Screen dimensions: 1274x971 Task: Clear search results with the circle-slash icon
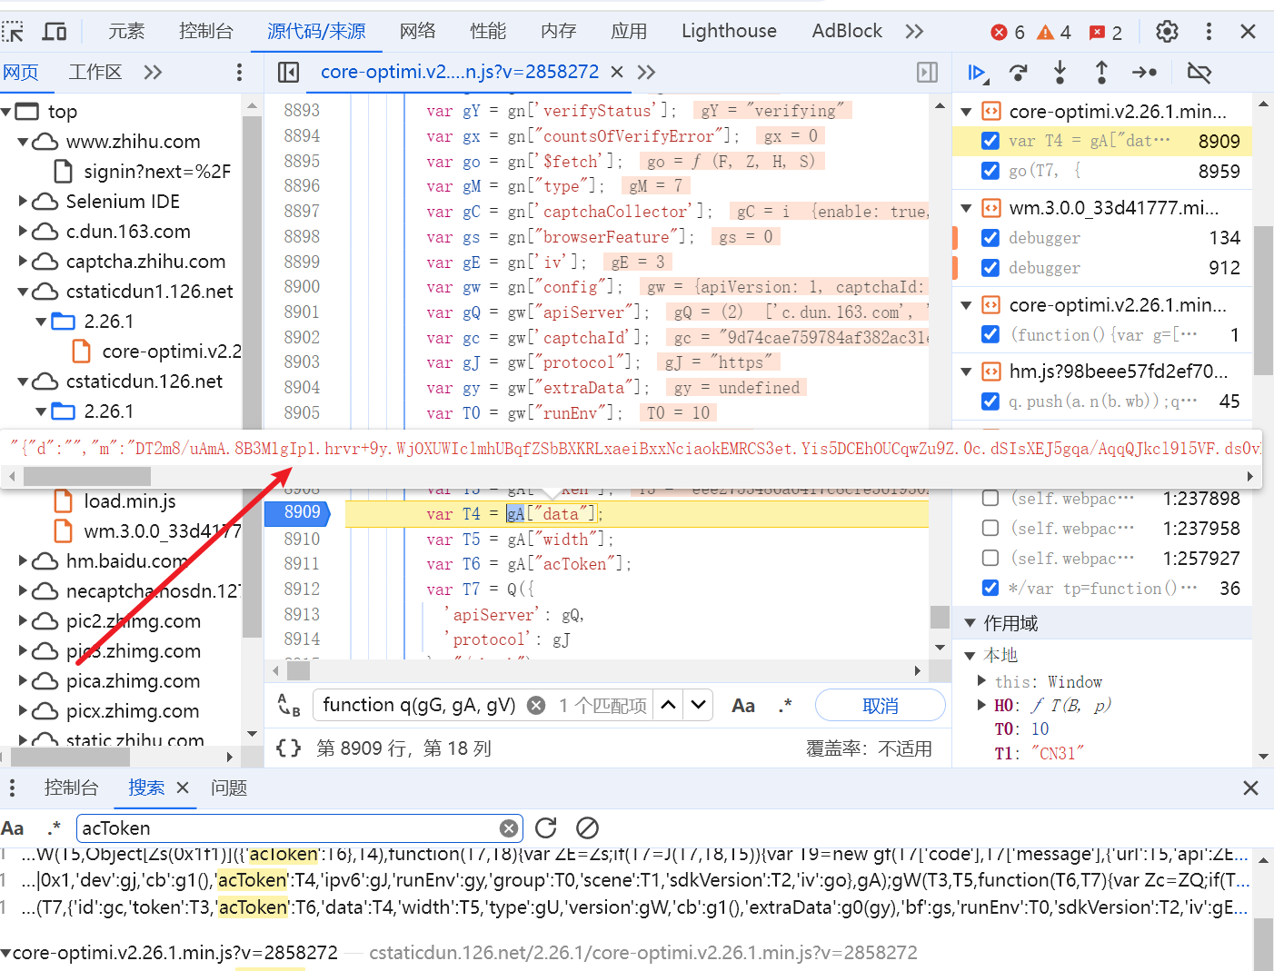pos(588,827)
